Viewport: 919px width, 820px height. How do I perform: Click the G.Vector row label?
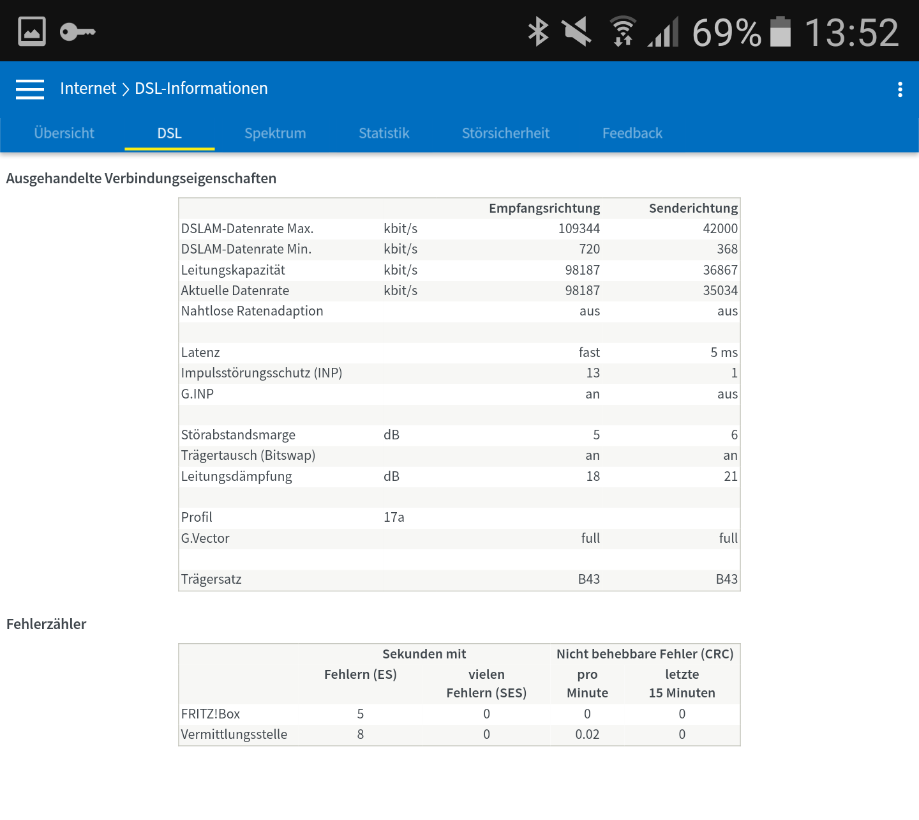pyautogui.click(x=205, y=538)
